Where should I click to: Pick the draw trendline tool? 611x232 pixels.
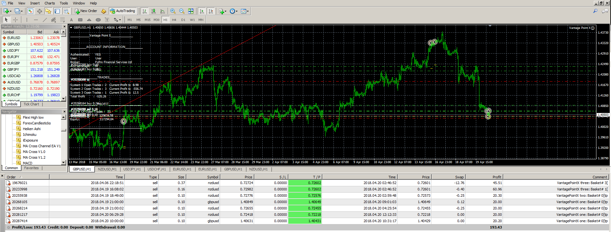[x=45, y=20]
